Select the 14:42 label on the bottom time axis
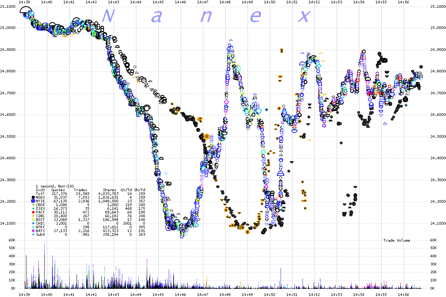 click(x=91, y=294)
